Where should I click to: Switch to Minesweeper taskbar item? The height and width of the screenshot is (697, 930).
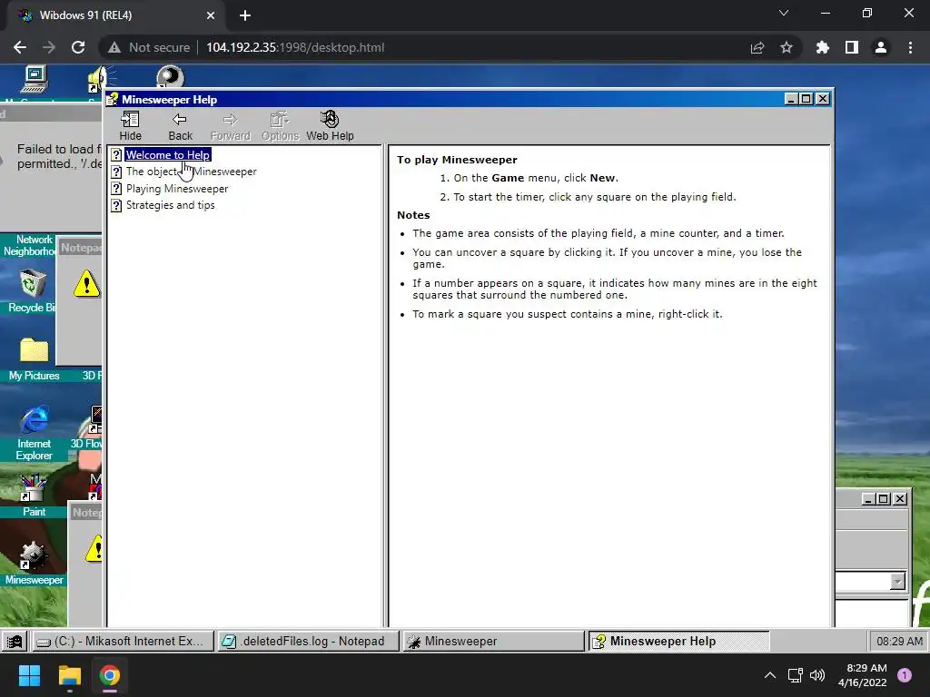point(493,642)
